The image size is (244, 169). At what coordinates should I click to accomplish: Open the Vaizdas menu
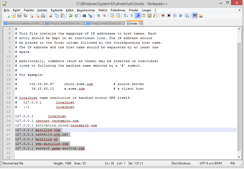click(42, 10)
